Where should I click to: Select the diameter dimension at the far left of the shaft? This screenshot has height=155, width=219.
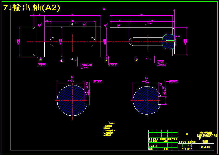tap(18, 42)
